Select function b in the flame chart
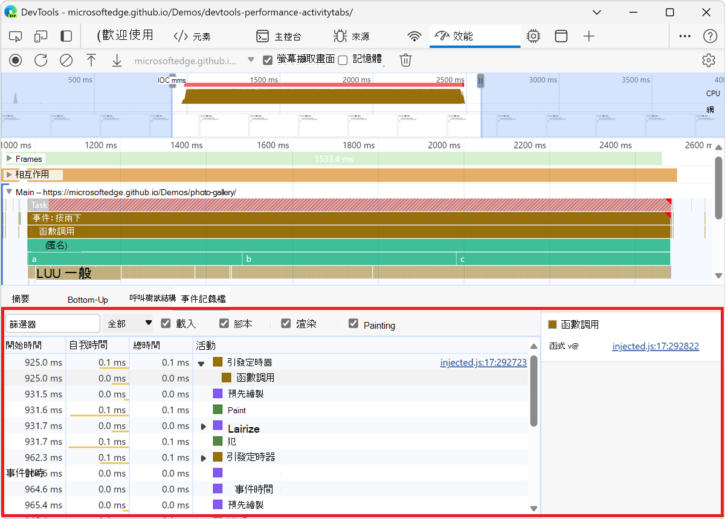725x519 pixels. (x=349, y=259)
